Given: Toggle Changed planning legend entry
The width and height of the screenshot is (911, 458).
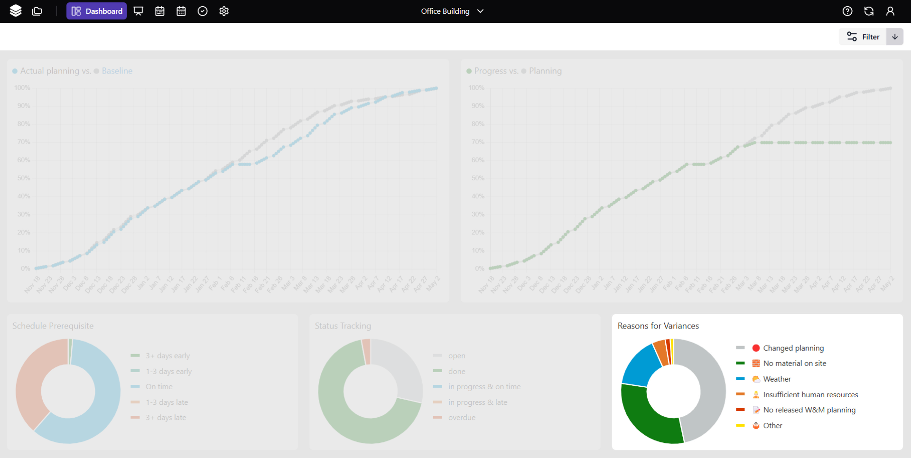Looking at the screenshot, I should click(793, 348).
